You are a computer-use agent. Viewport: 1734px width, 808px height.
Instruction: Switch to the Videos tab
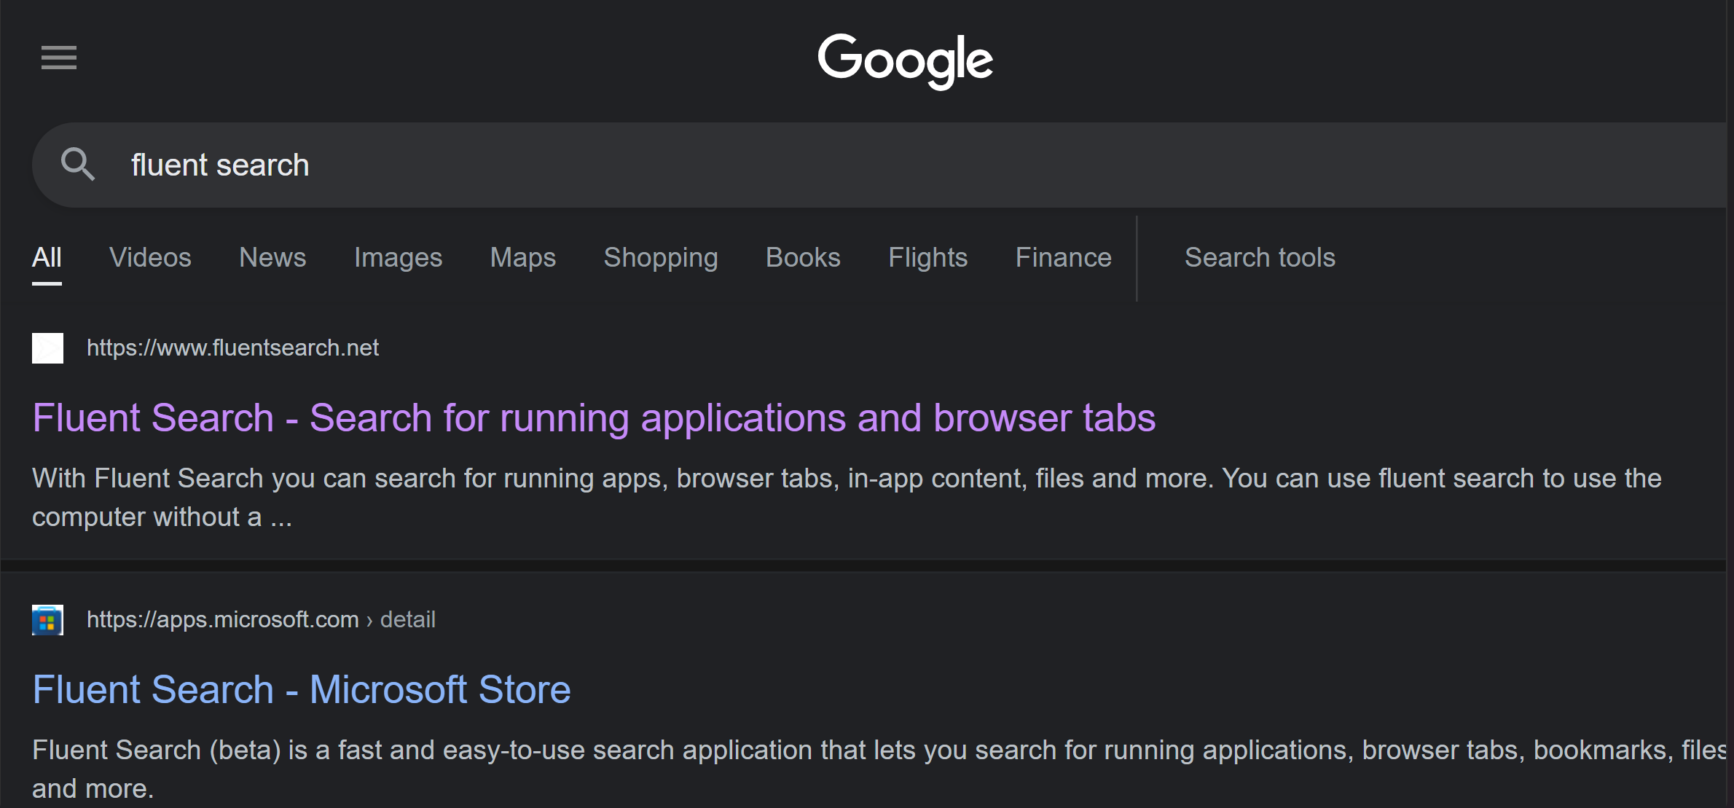150,257
